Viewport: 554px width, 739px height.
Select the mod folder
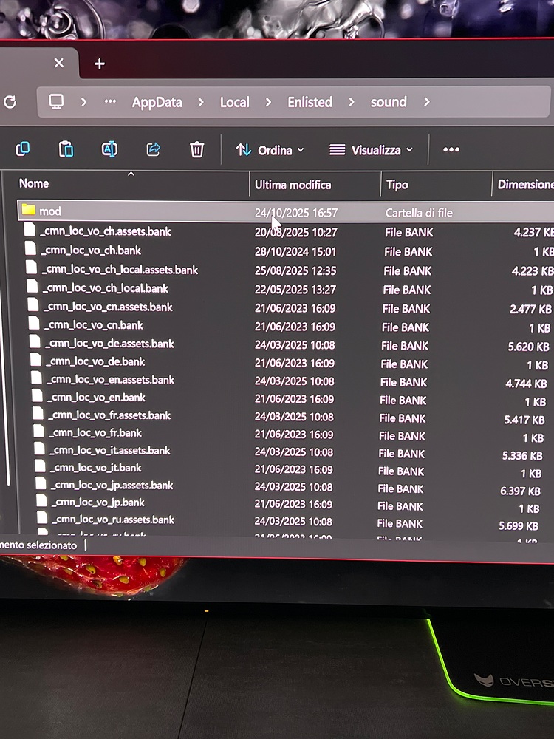click(50, 211)
